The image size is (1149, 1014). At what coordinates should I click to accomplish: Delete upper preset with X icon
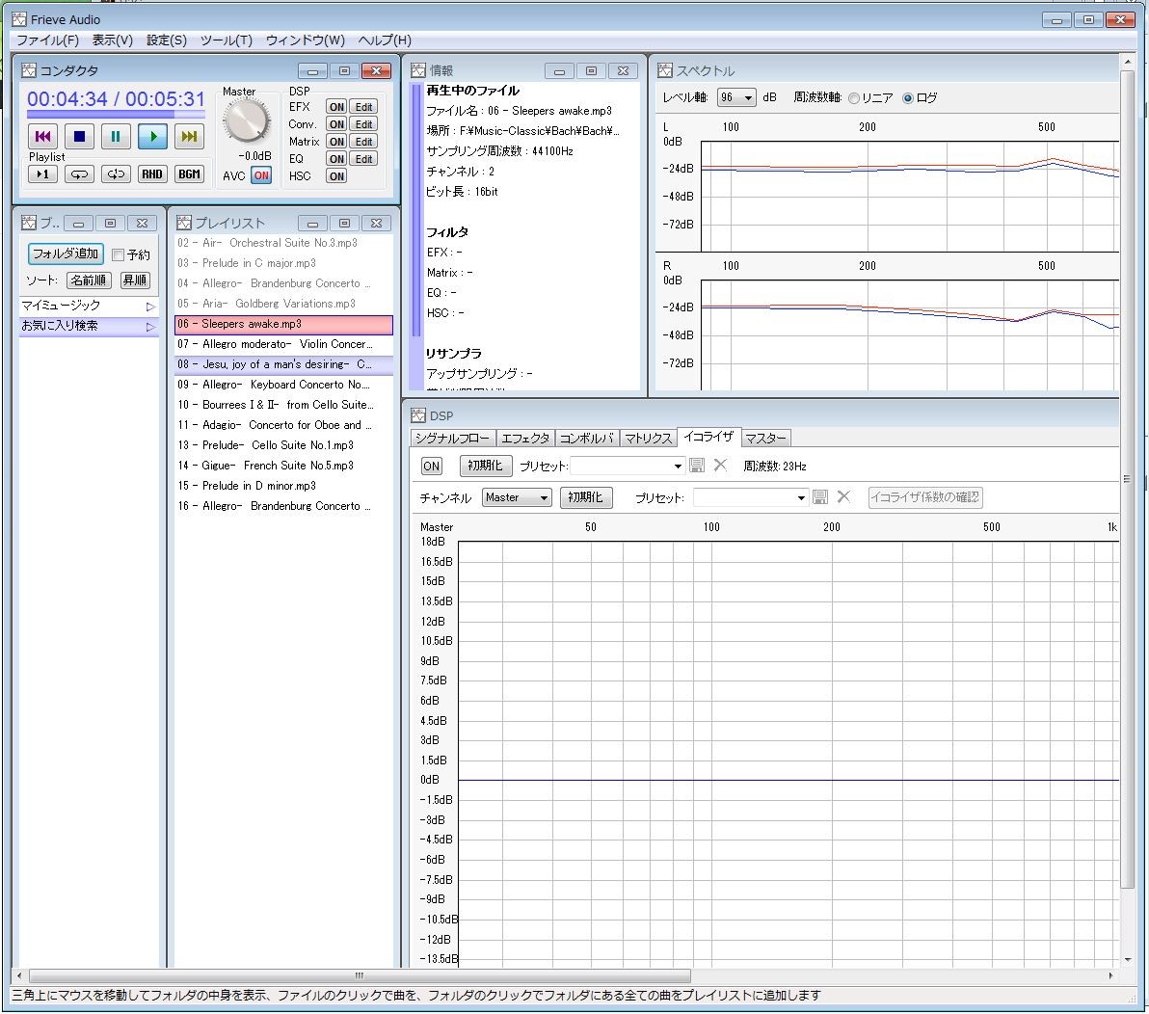(720, 466)
